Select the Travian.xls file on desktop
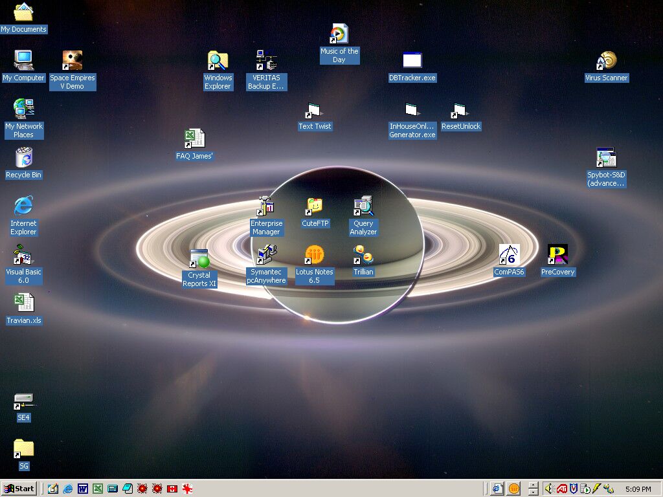 coord(23,304)
